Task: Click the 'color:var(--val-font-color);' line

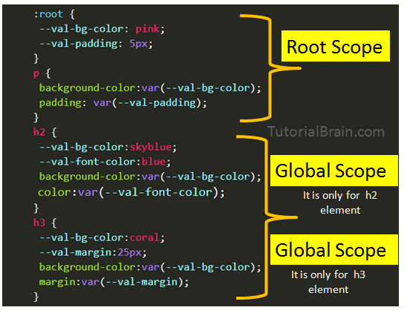Action: (x=131, y=193)
